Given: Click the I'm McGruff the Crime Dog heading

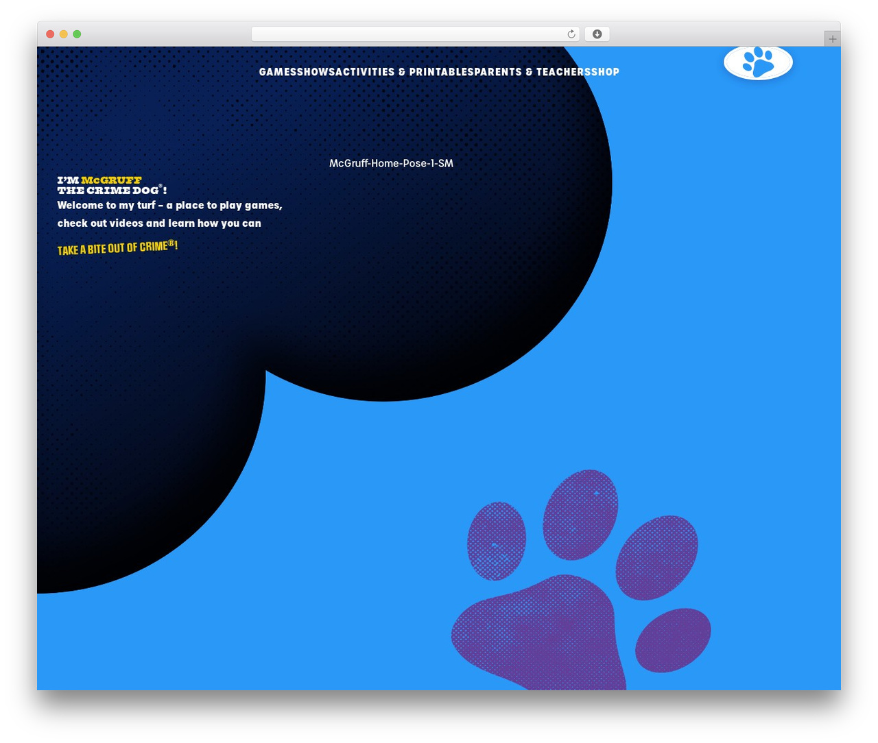Looking at the screenshot, I should tap(112, 185).
